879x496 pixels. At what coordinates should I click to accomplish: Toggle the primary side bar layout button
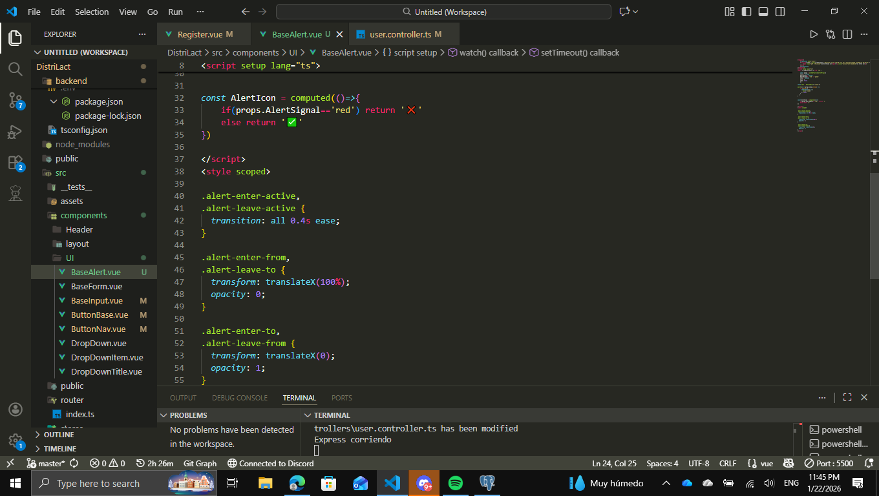(747, 12)
